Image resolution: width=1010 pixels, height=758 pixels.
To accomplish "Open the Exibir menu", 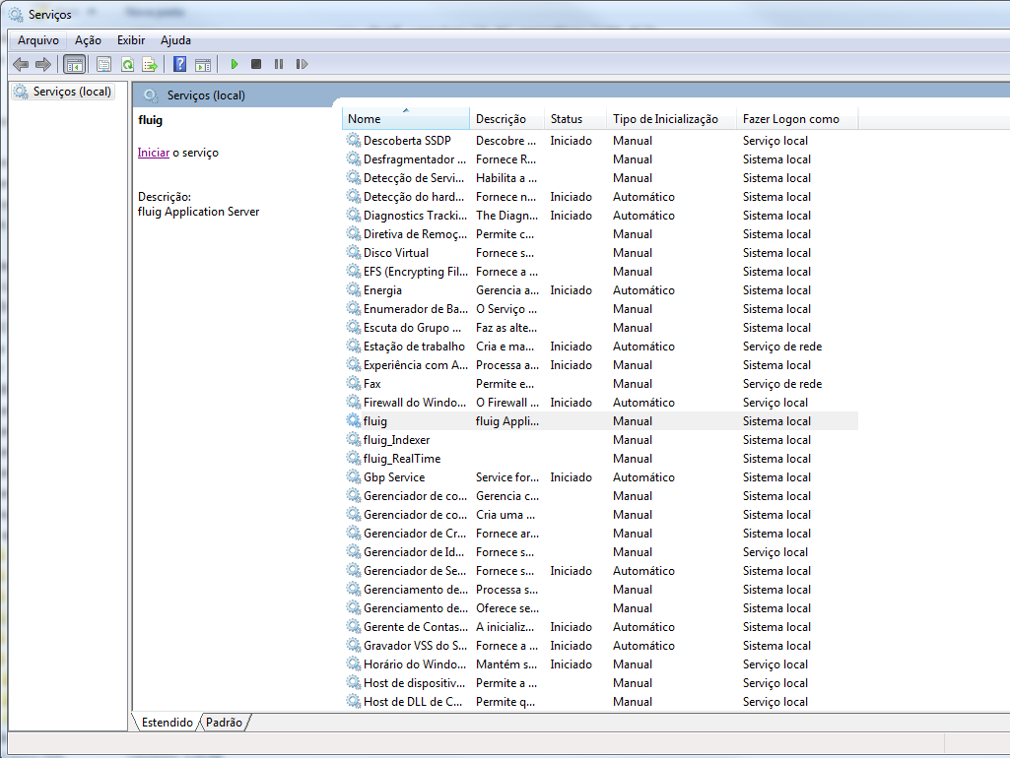I will point(131,40).
